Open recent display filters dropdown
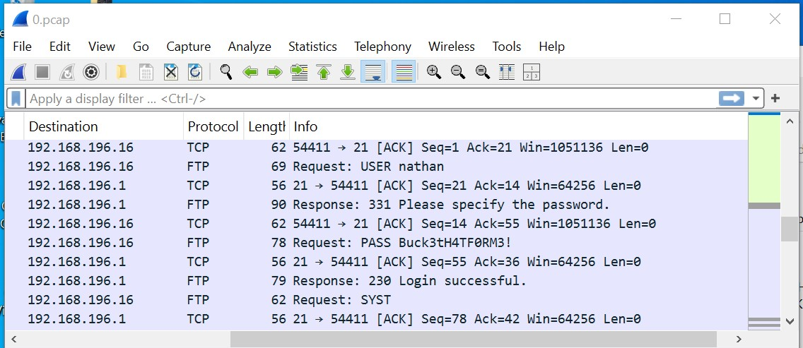The height and width of the screenshot is (348, 803). 755,98
